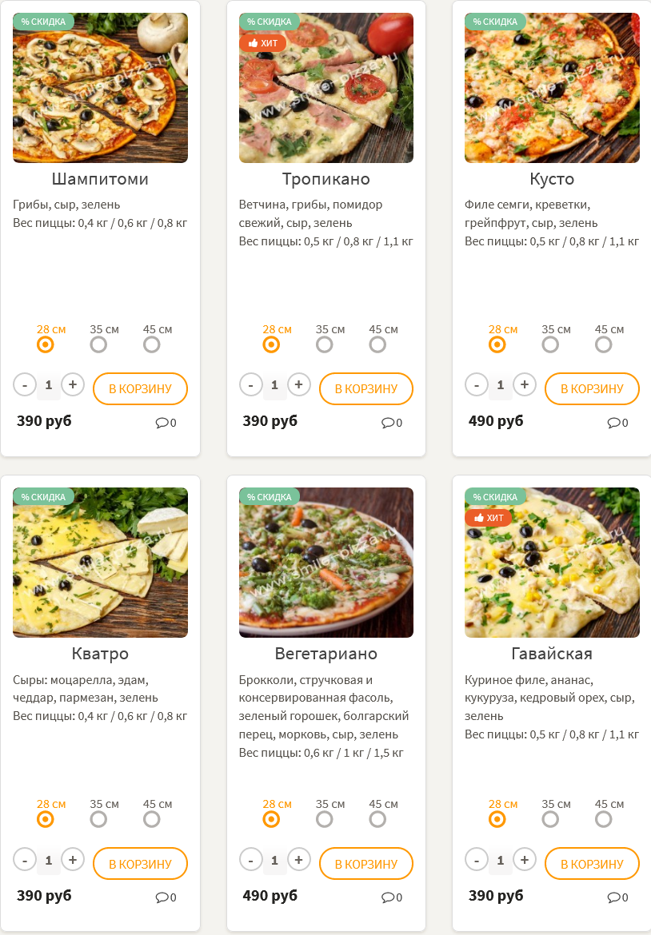Select 45 см size for Кусто
651x935 pixels.
(x=603, y=344)
